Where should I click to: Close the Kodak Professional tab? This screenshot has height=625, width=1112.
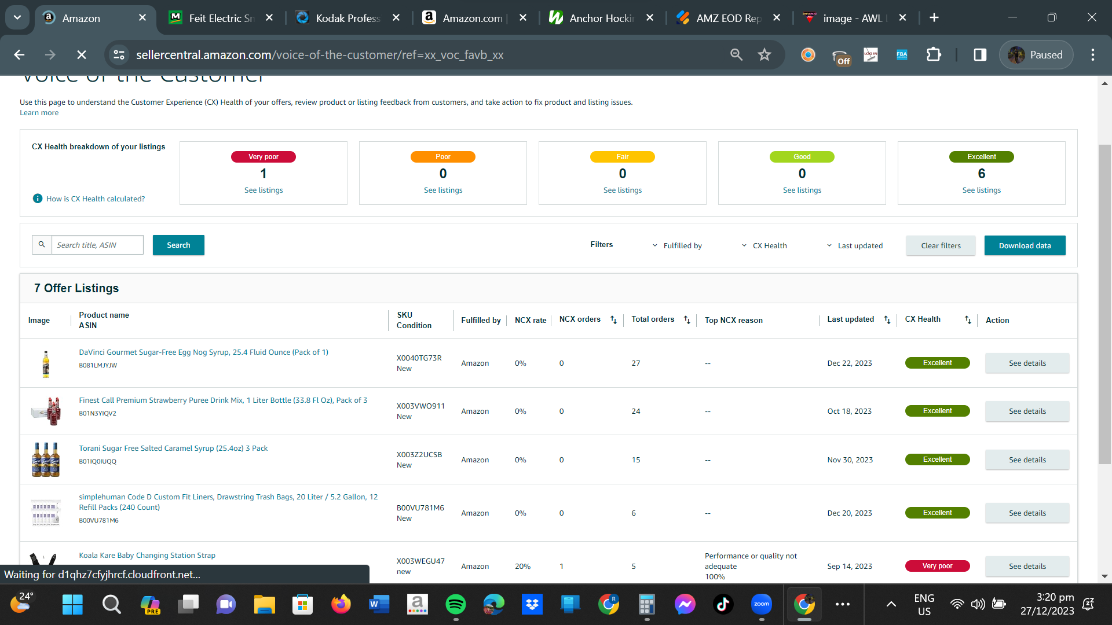click(396, 18)
